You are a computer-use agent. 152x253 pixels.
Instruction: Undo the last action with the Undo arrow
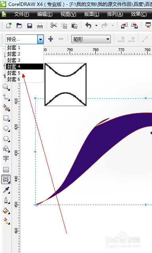[x=88, y=25]
